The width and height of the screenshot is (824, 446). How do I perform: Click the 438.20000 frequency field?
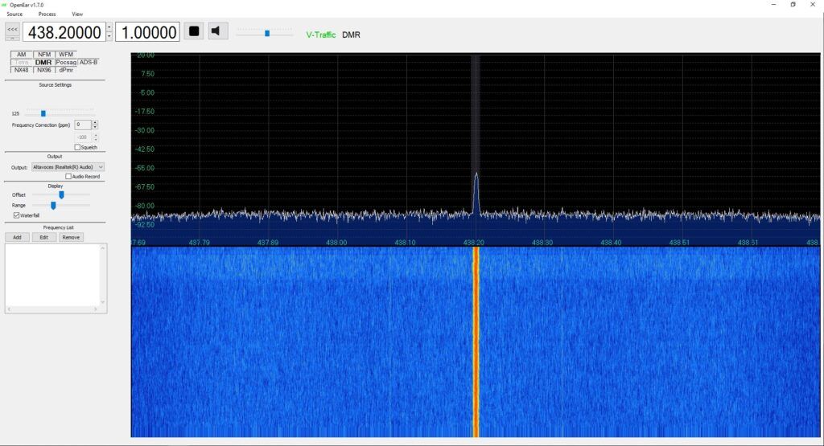click(x=64, y=32)
